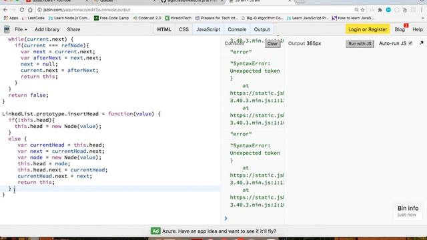Open the Coderust 2.0 bookmark

pyautogui.click(x=147, y=18)
